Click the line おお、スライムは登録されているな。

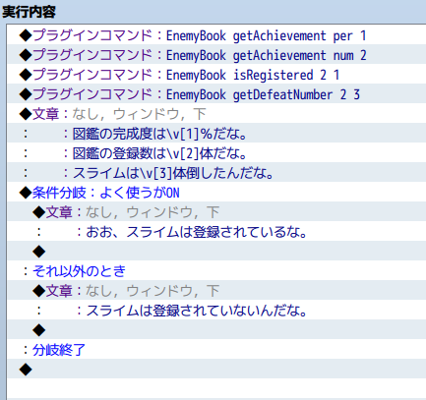(x=216, y=232)
